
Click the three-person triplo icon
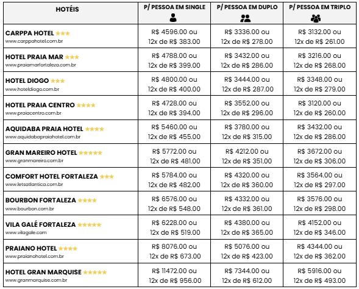(316, 18)
